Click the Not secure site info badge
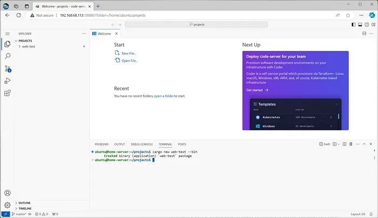 pyautogui.click(x=42, y=15)
